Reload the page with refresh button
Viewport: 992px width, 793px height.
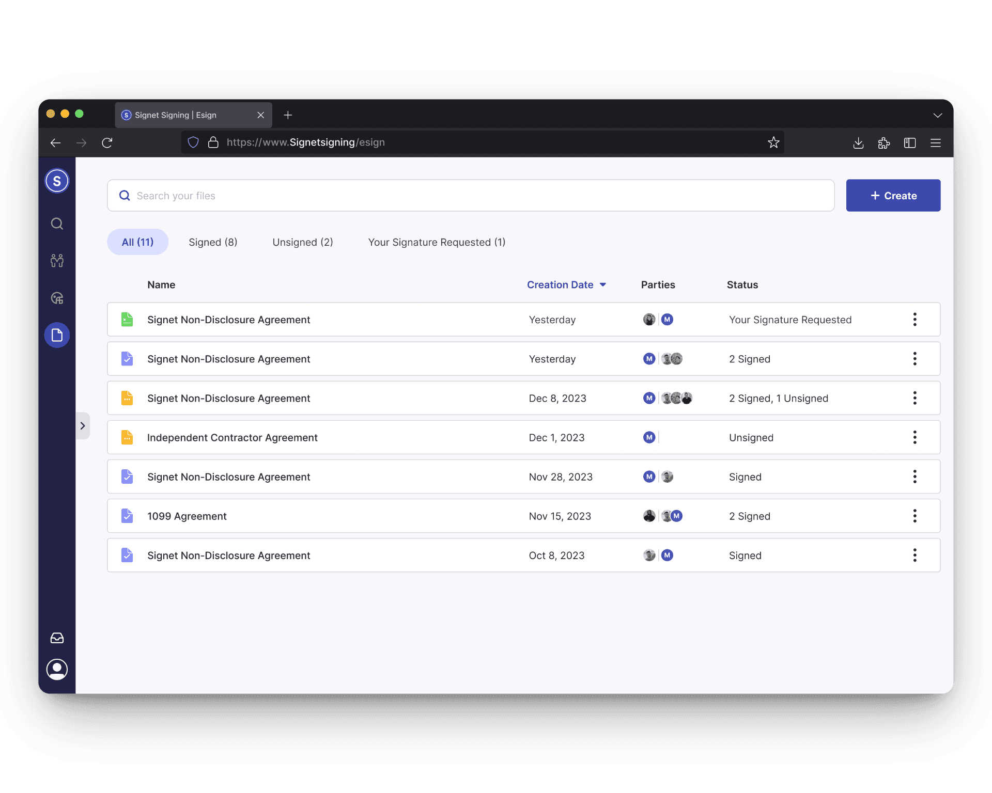(107, 143)
